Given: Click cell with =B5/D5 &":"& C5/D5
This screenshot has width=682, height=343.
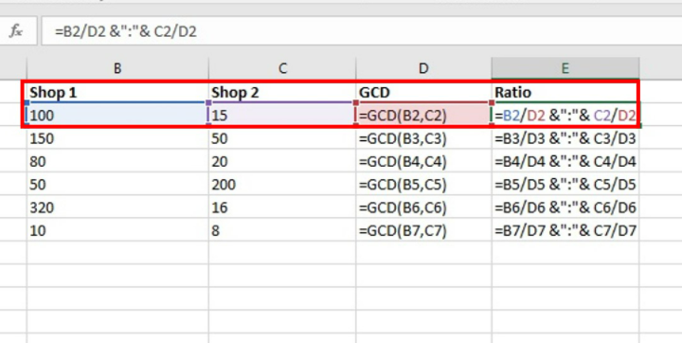Looking at the screenshot, I should tap(565, 185).
